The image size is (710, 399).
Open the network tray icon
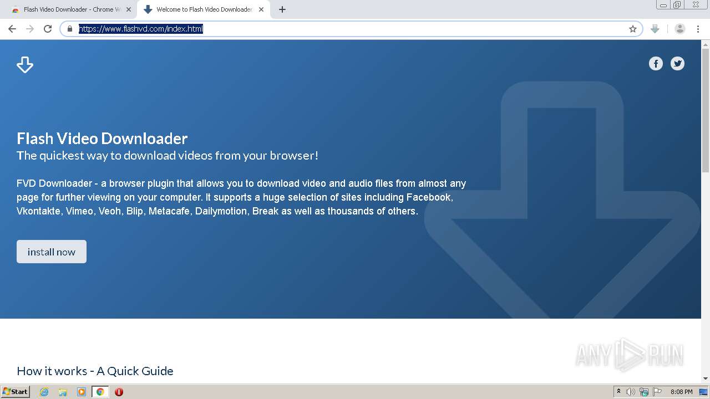click(x=644, y=392)
